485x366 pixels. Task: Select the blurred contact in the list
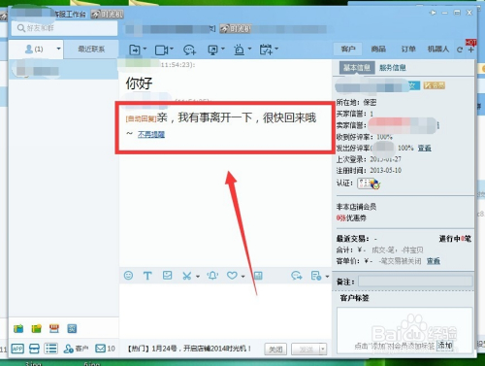click(x=64, y=69)
